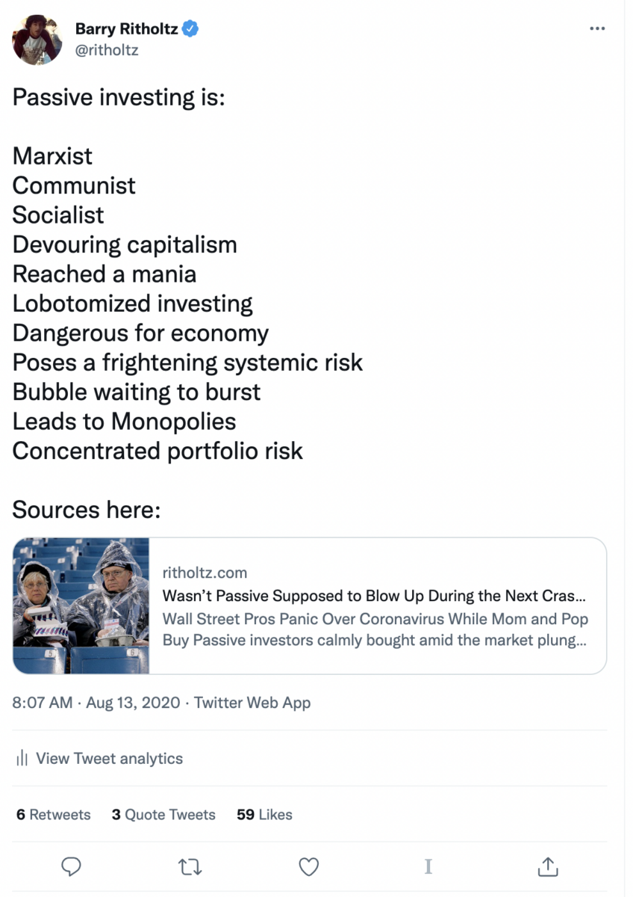Click the Twitter Web App source link
This screenshot has height=897, width=633.
pyautogui.click(x=252, y=703)
